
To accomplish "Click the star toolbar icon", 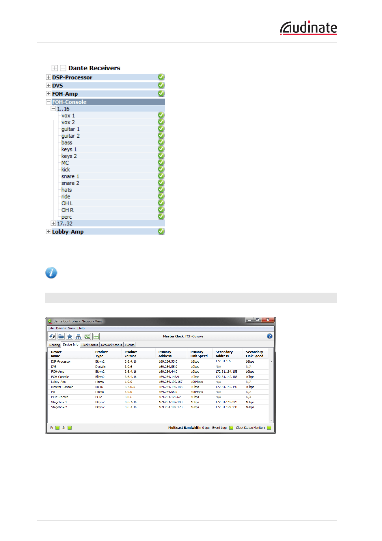I will tap(70, 336).
